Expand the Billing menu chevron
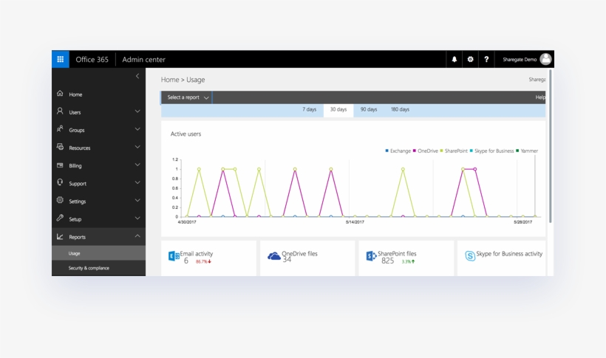The width and height of the screenshot is (606, 358). click(x=137, y=165)
